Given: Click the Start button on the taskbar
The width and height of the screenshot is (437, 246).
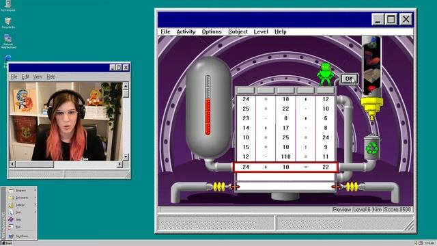Looking at the screenshot, I should pos(7,243).
